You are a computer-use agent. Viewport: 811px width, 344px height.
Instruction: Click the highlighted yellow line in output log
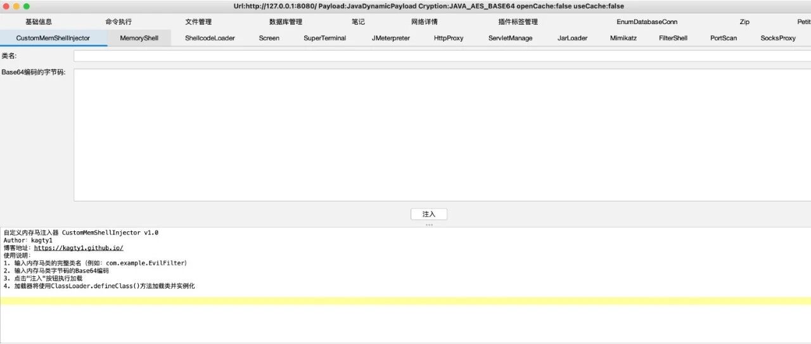click(x=405, y=301)
